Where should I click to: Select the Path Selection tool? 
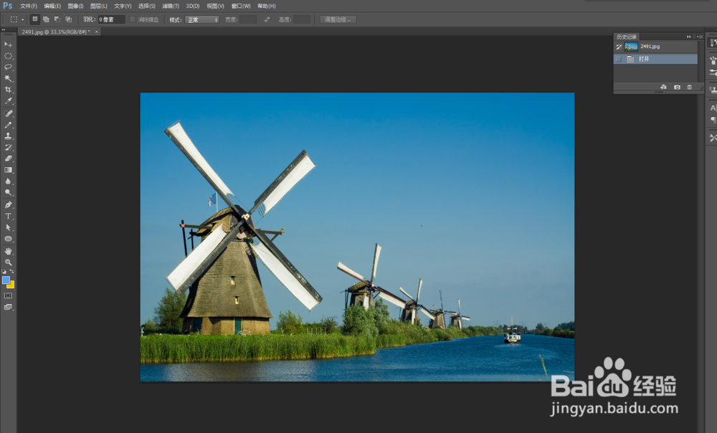click(x=8, y=227)
